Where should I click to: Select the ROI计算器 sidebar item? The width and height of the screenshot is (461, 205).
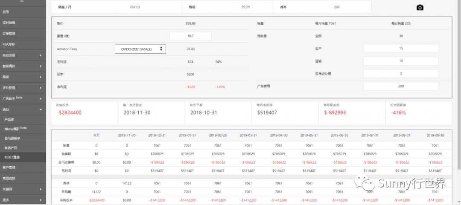12,157
